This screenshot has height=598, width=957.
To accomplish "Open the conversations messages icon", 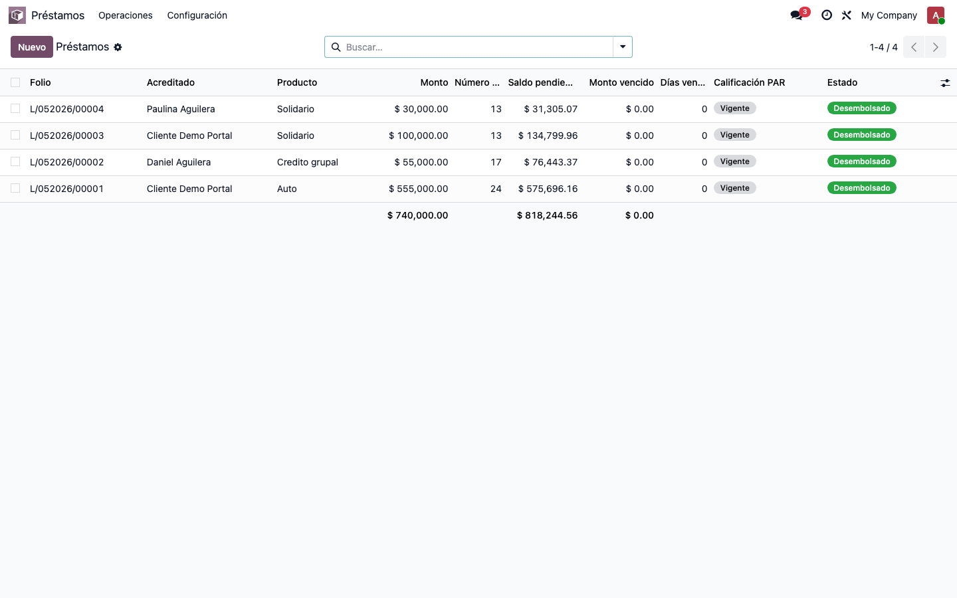I will pos(796,15).
